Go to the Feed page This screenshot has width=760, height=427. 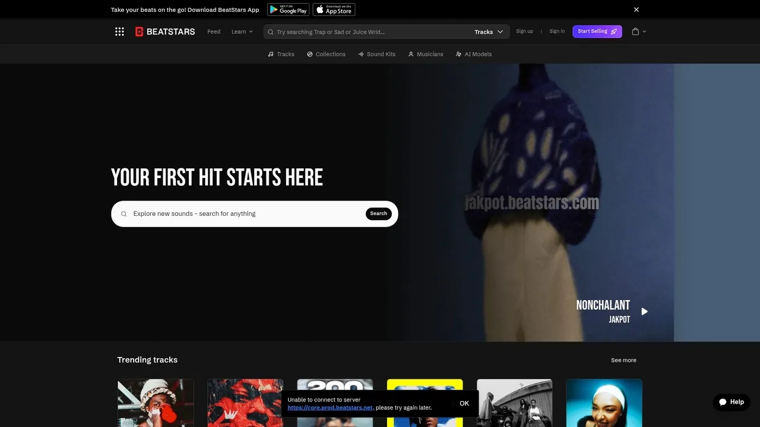pos(214,31)
